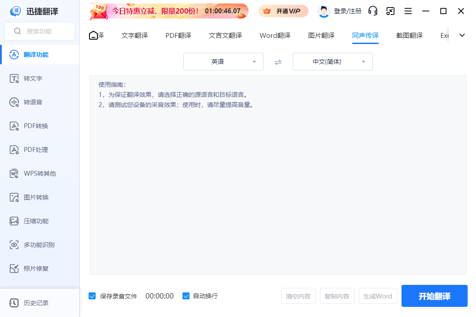Viewport: 476px width, 317px height.
Task: Switch to the 截图翻译 tab
Action: 409,36
